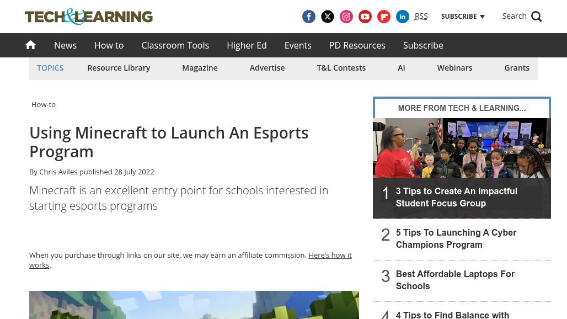Image resolution: width=567 pixels, height=319 pixels.
Task: Go to Webinars topic
Action: coord(454,68)
